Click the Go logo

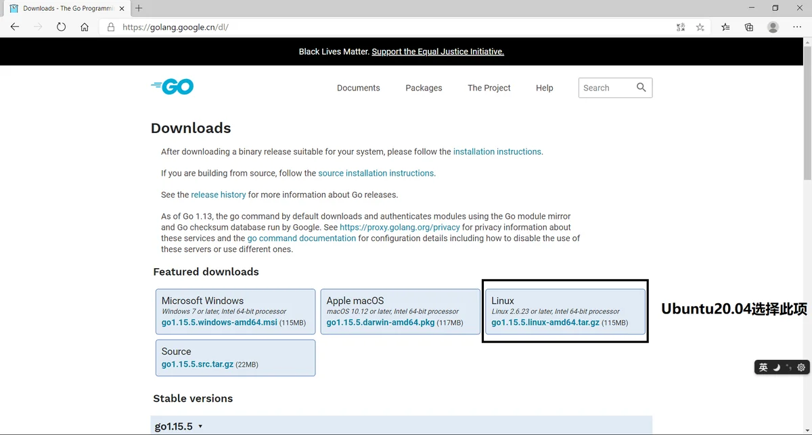173,86
